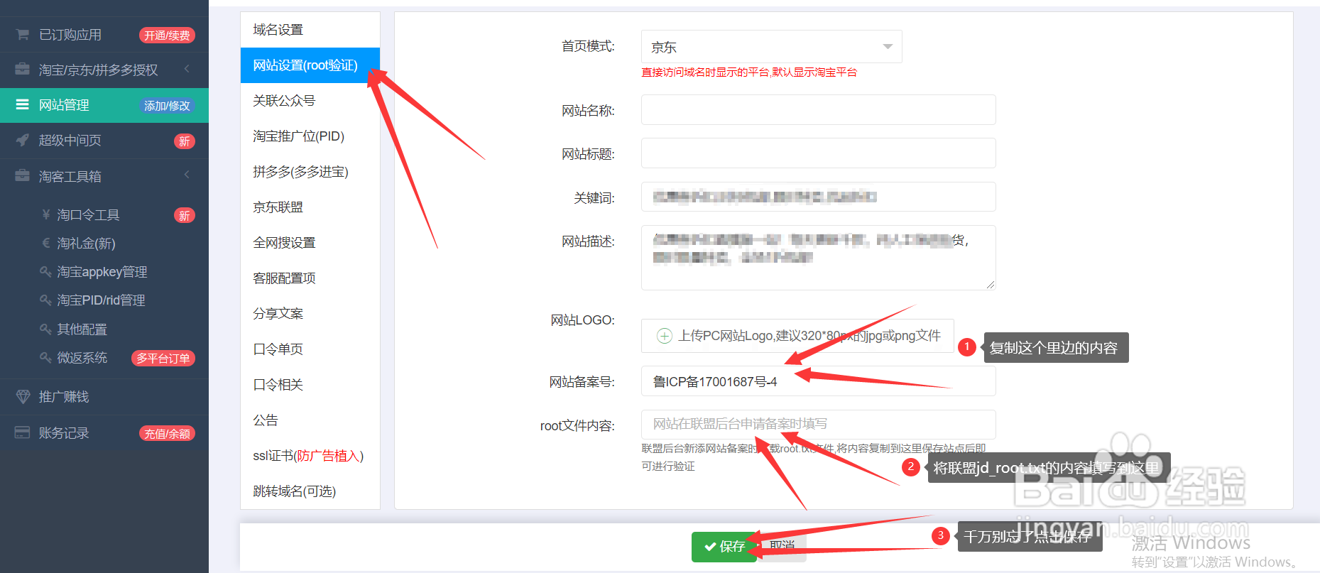1320x573 pixels.
Task: Collapse the 淘客工具箱 menu chevron
Action: (x=187, y=175)
